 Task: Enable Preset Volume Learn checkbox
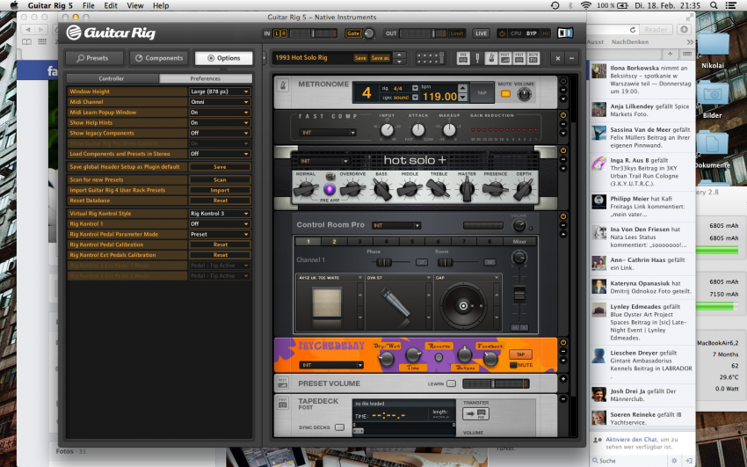point(451,383)
